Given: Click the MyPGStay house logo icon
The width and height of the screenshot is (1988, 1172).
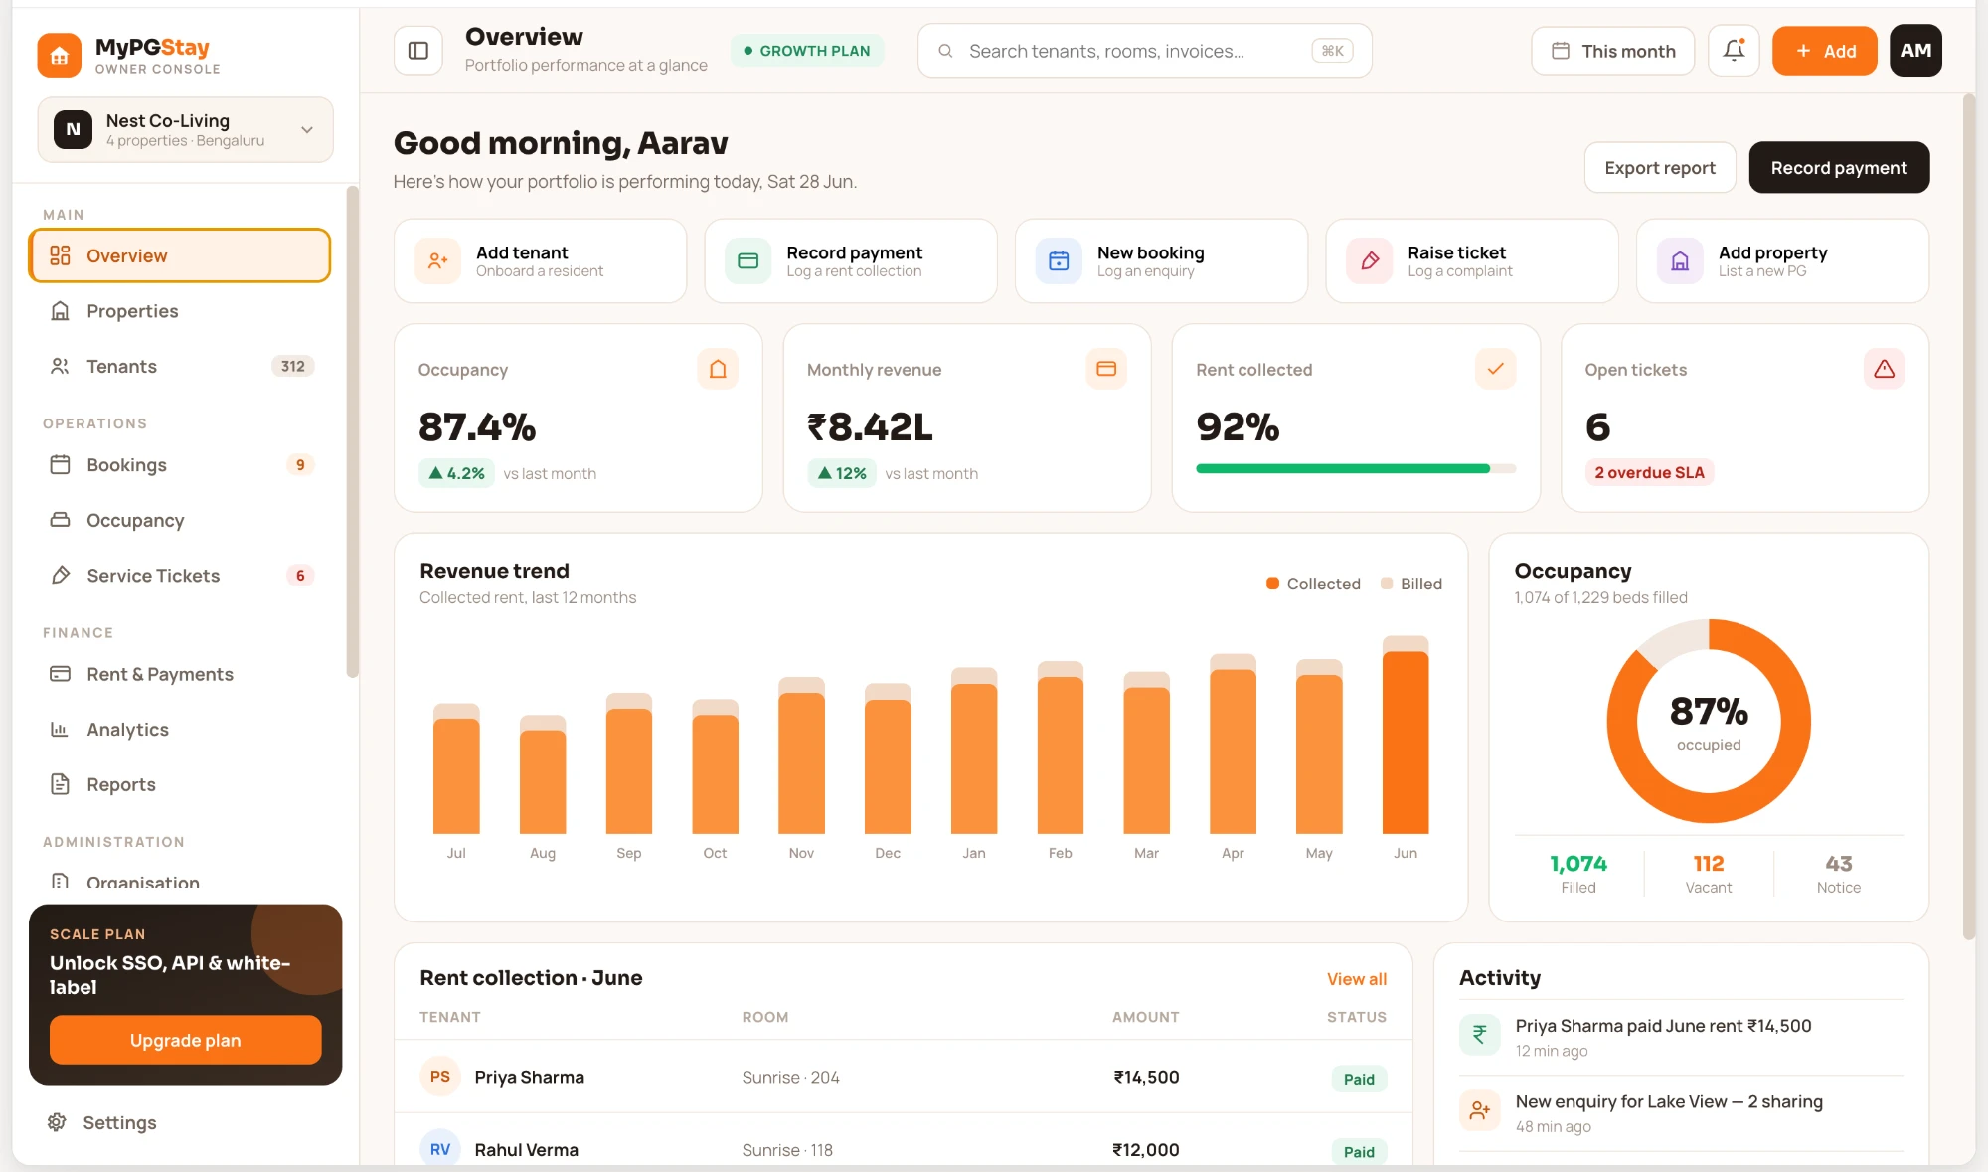Looking at the screenshot, I should (x=60, y=55).
